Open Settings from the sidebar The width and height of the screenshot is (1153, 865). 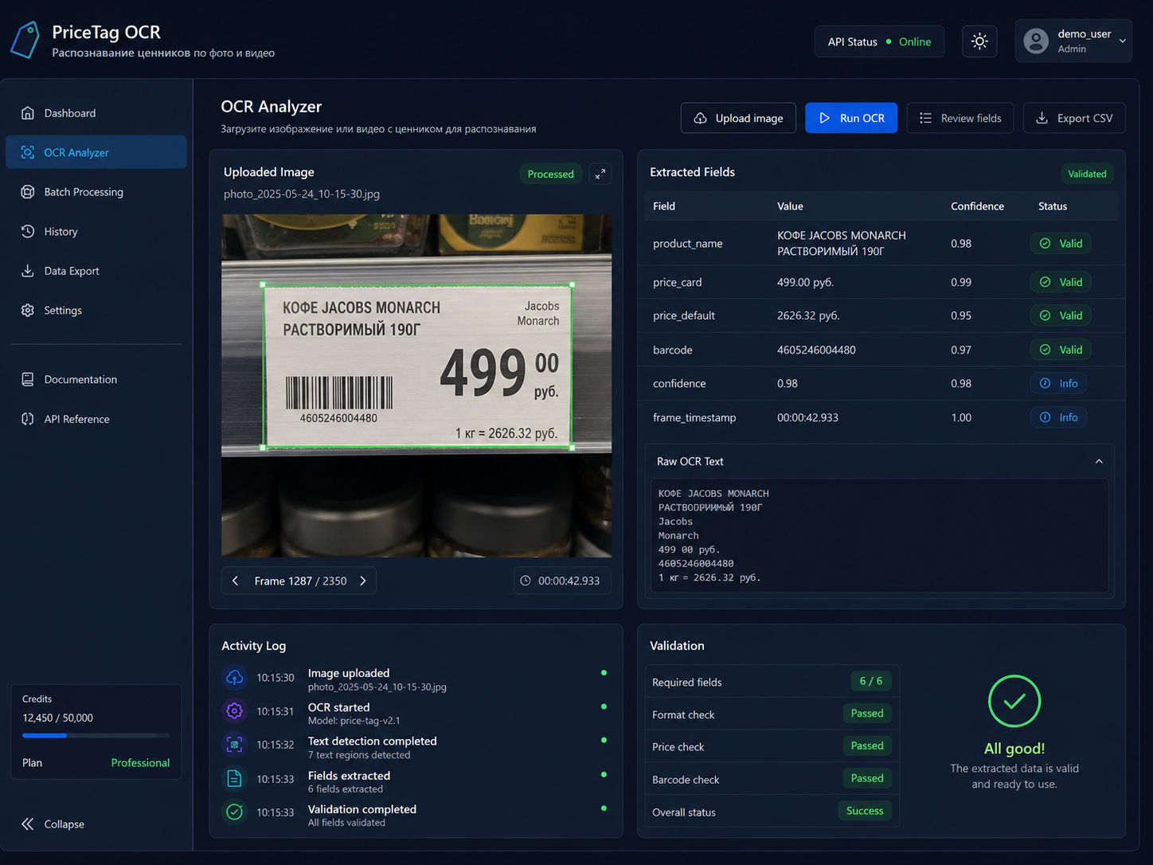(x=96, y=310)
